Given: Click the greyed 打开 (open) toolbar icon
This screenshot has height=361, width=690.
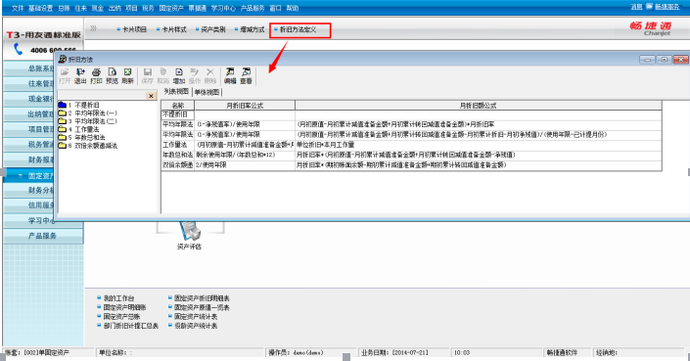Looking at the screenshot, I should coord(65,75).
